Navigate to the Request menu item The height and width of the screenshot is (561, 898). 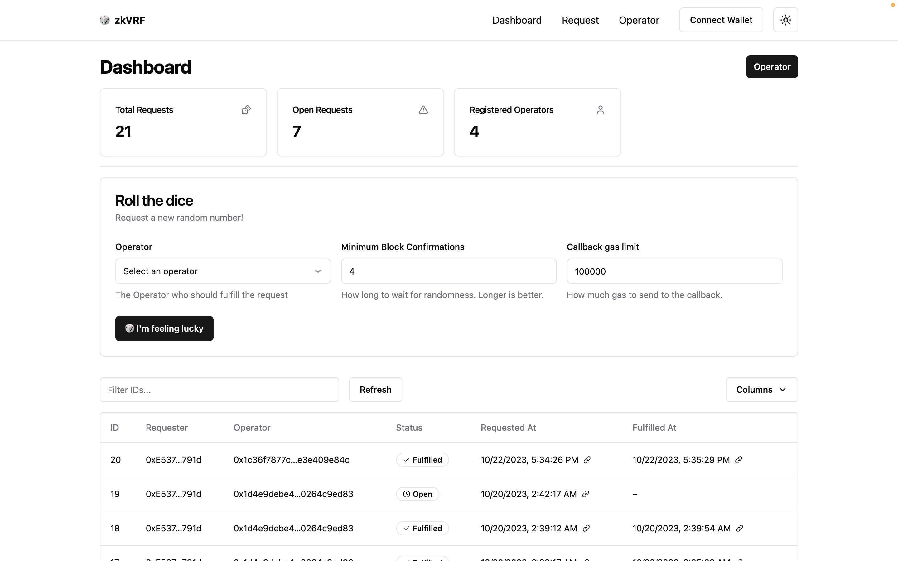click(580, 20)
